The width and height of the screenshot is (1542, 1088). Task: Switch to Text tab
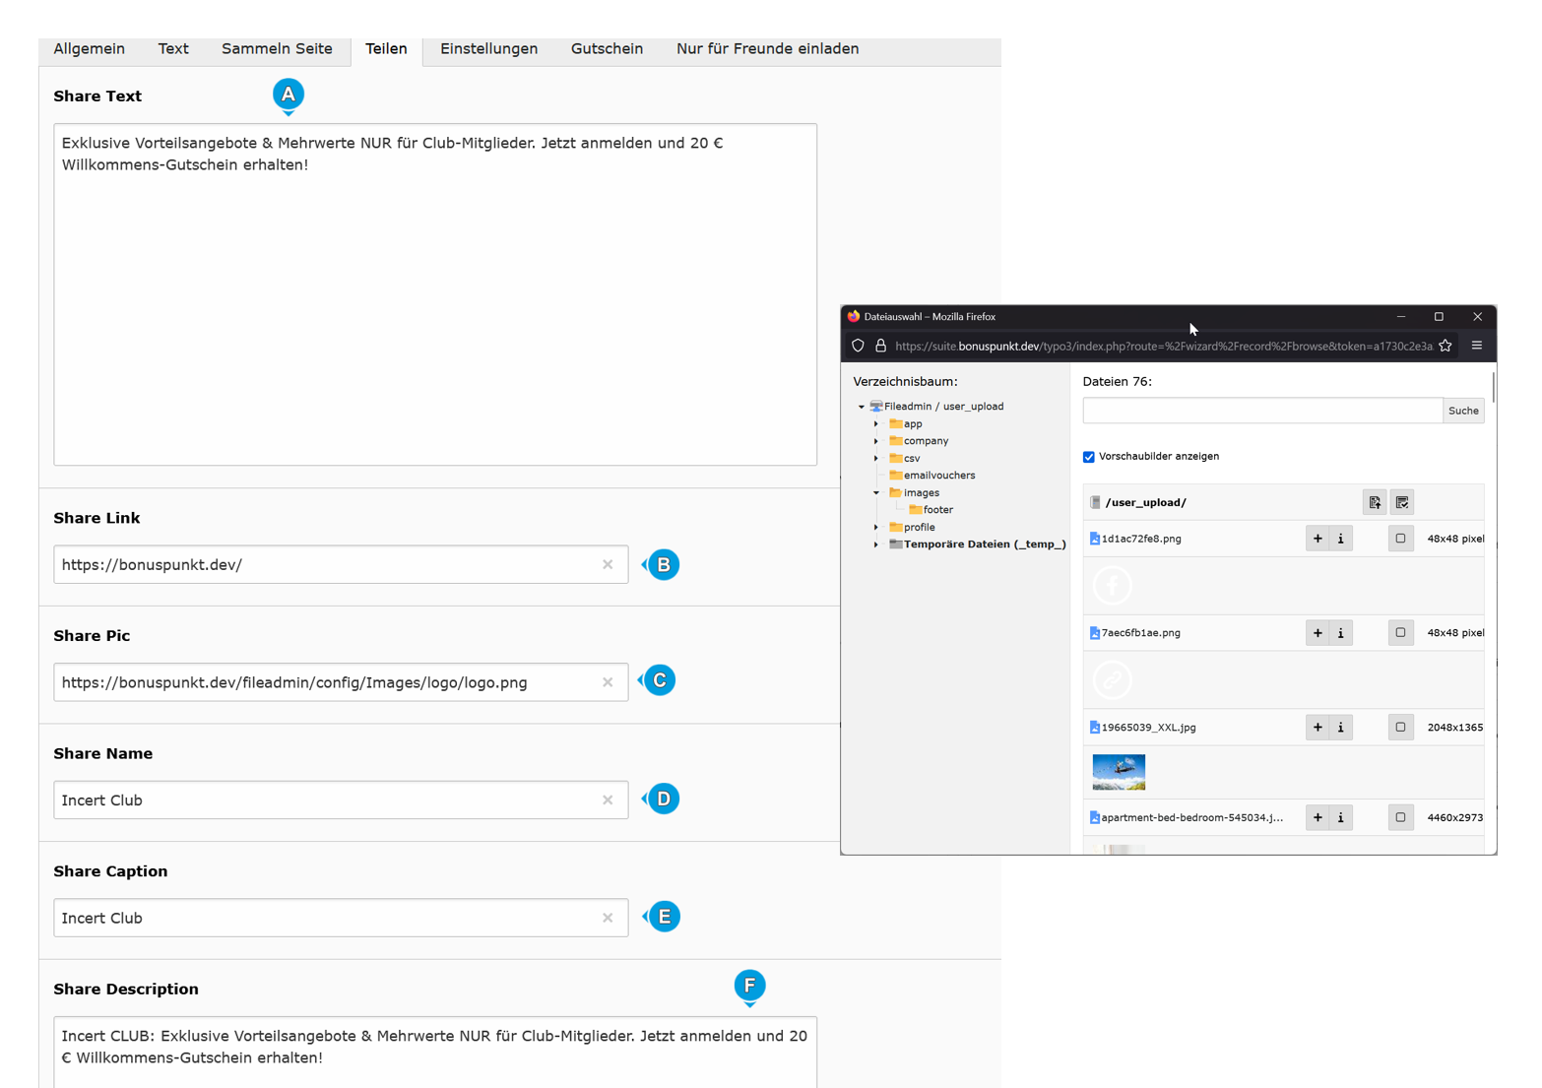point(173,49)
